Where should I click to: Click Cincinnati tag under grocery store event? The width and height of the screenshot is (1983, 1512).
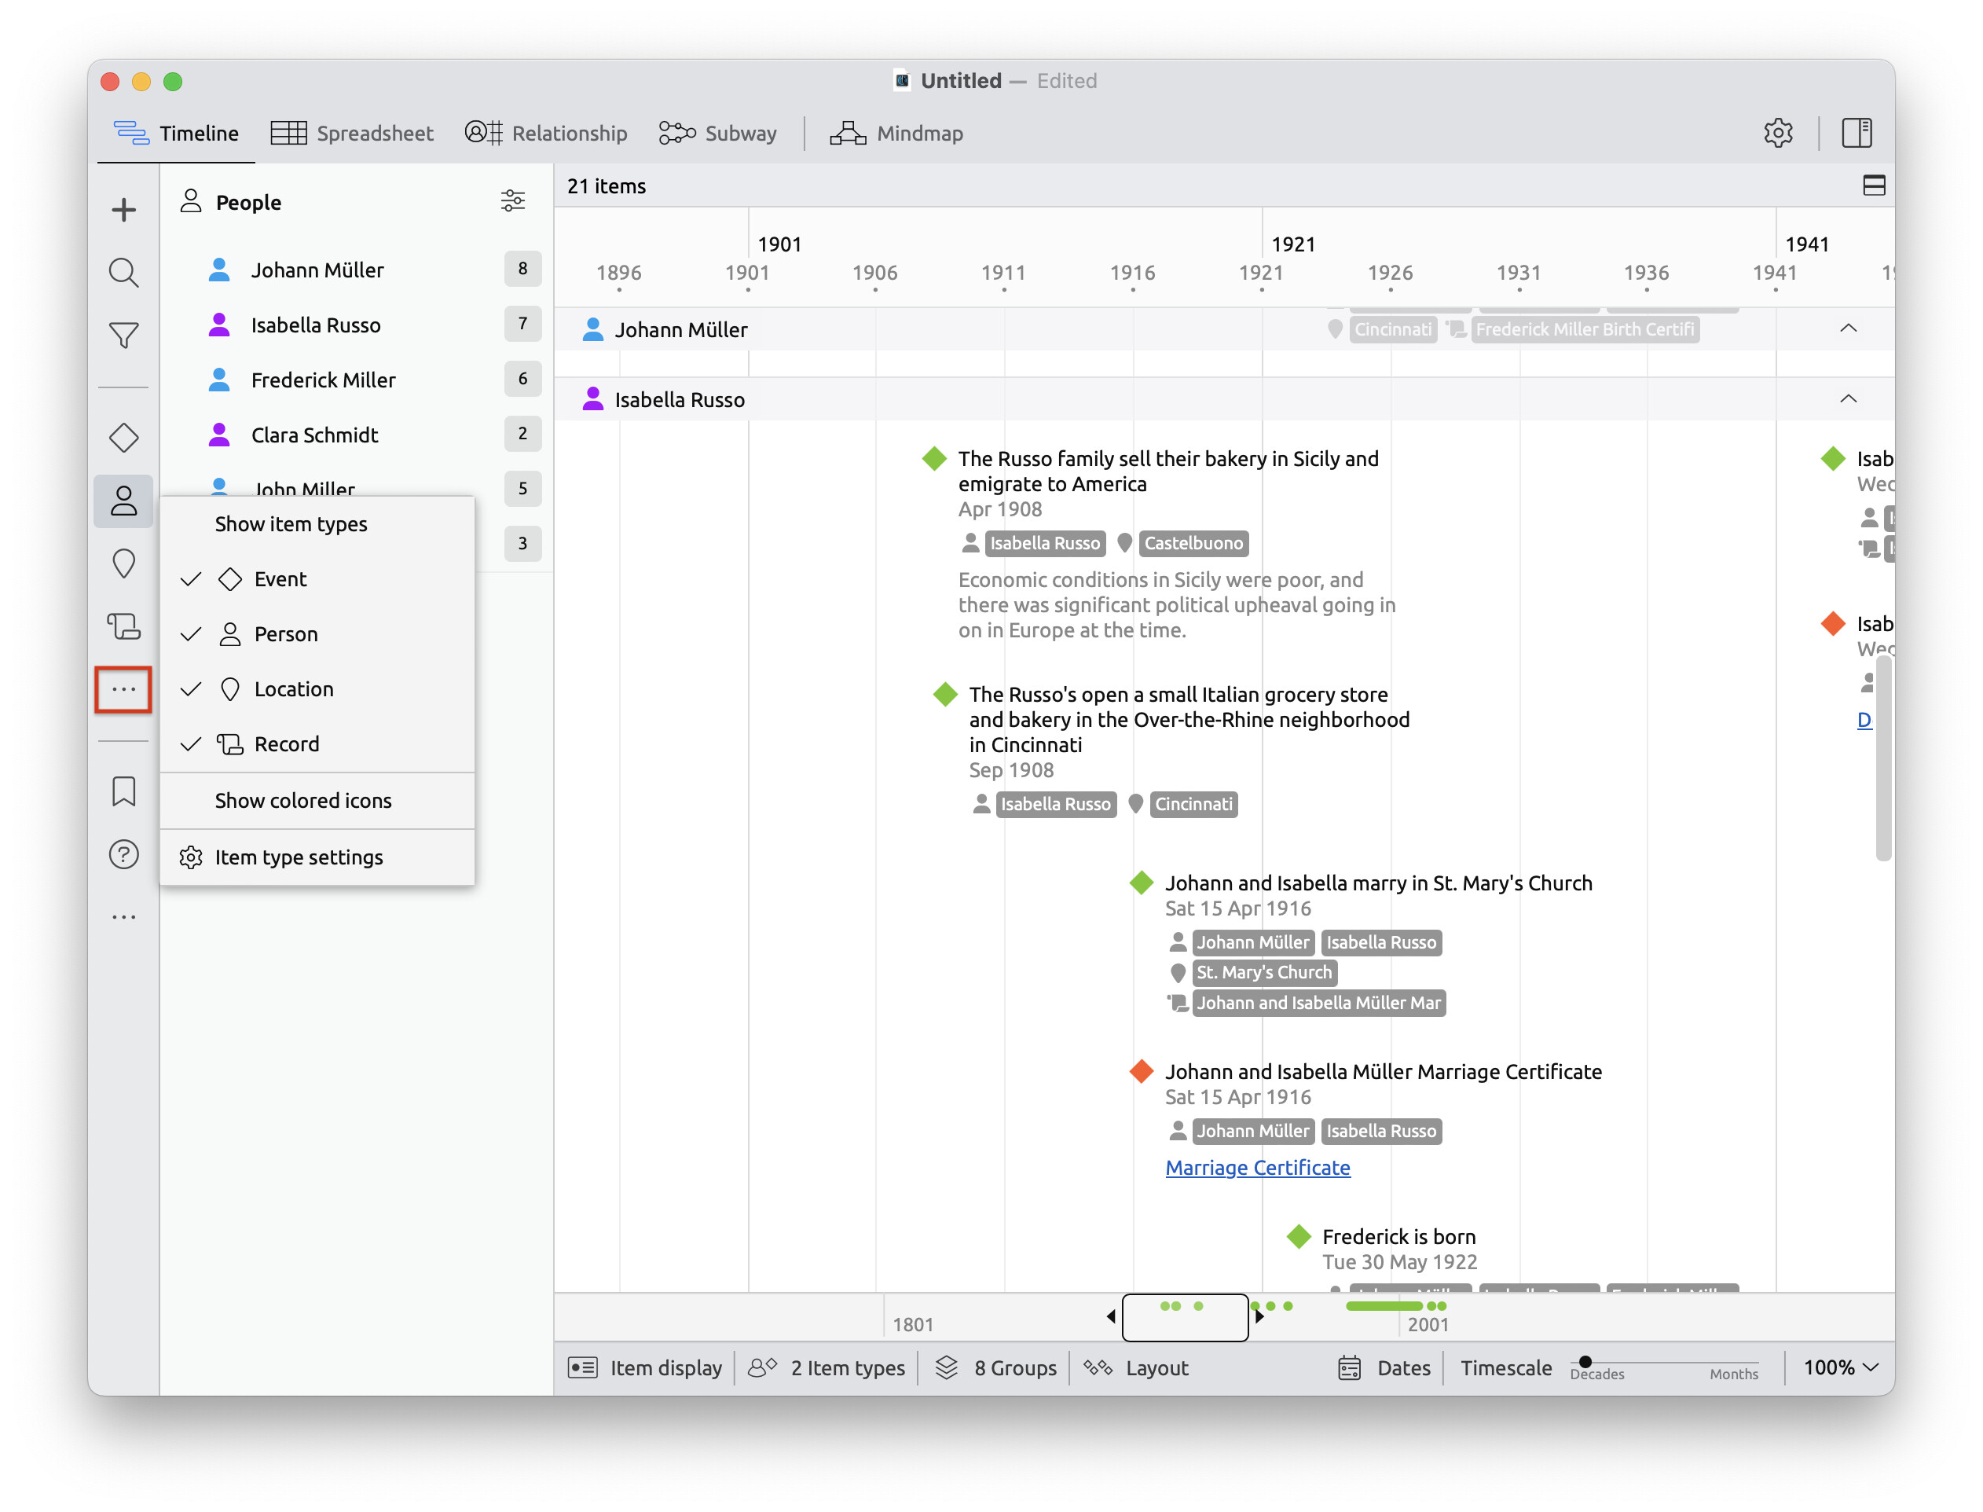[x=1193, y=804]
